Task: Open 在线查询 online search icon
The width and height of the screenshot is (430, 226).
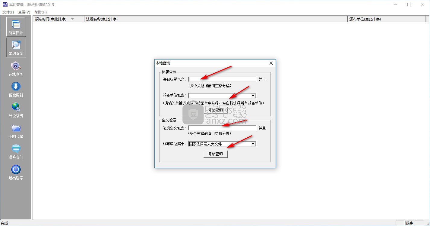Action: click(16, 69)
